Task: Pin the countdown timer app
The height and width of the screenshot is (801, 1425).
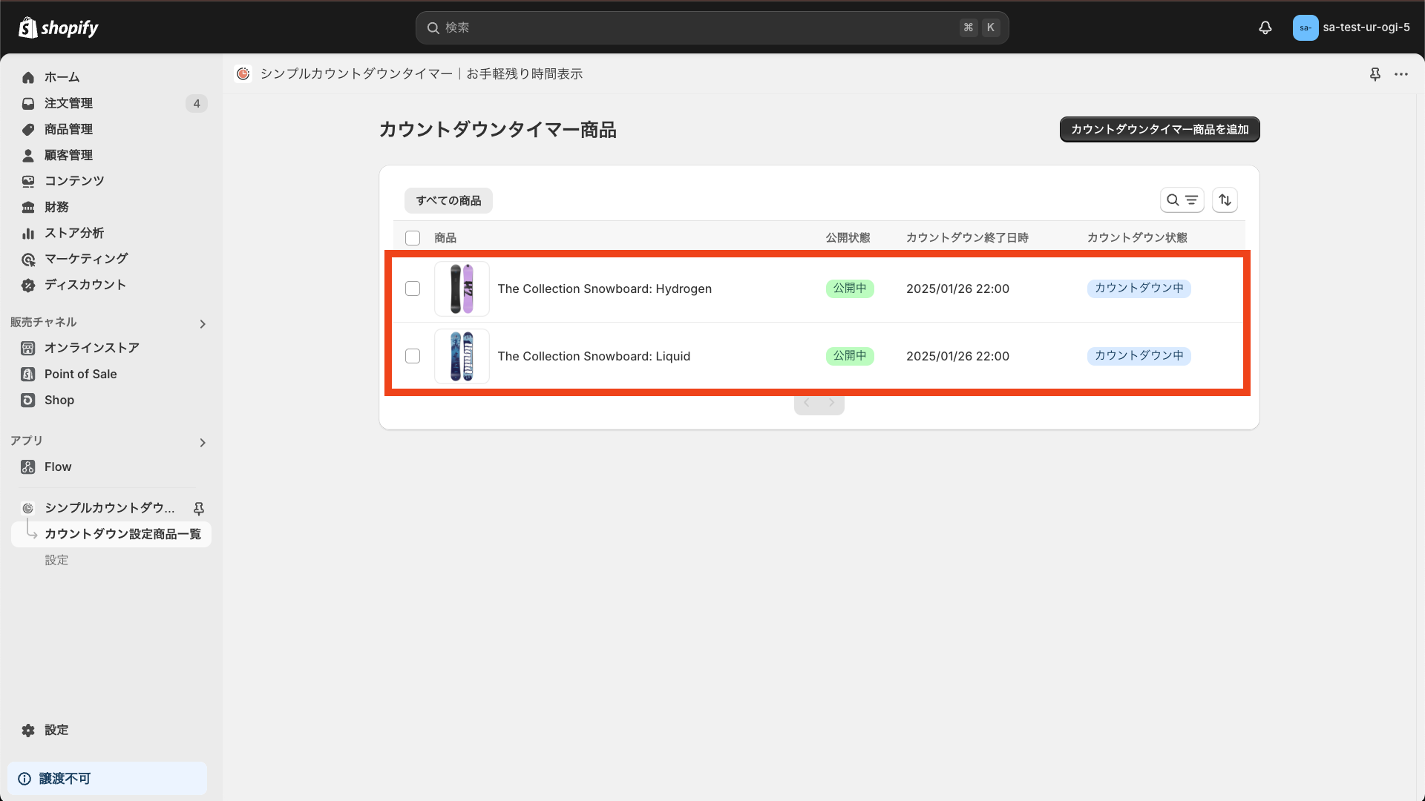Action: pos(198,508)
